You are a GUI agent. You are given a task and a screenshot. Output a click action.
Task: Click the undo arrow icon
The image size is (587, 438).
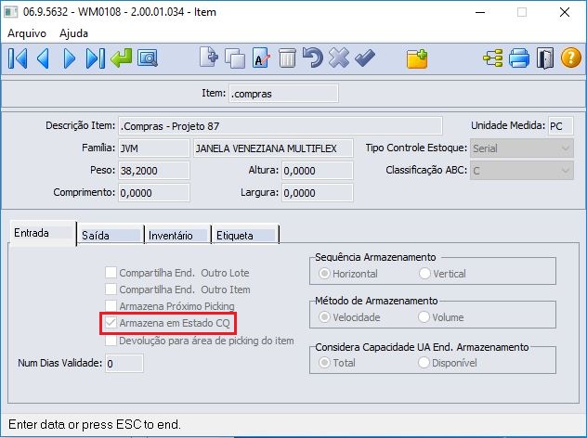coord(313,58)
